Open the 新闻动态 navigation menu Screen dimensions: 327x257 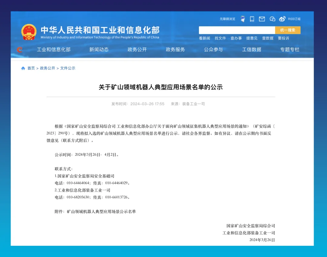click(99, 50)
